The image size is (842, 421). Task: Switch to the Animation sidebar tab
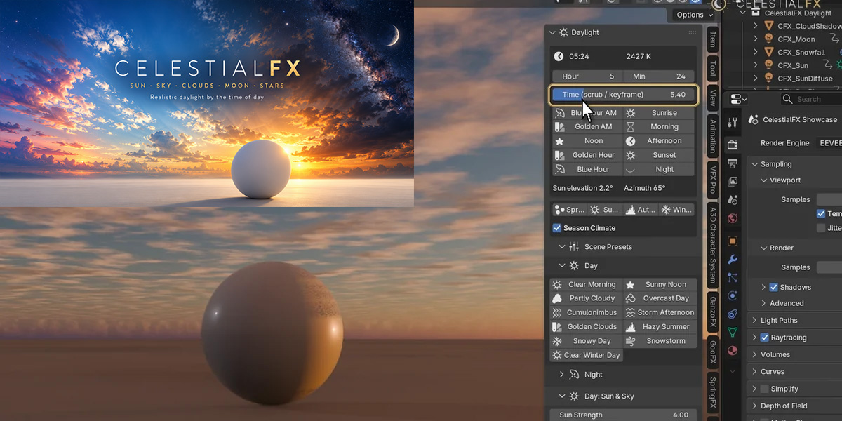click(712, 136)
